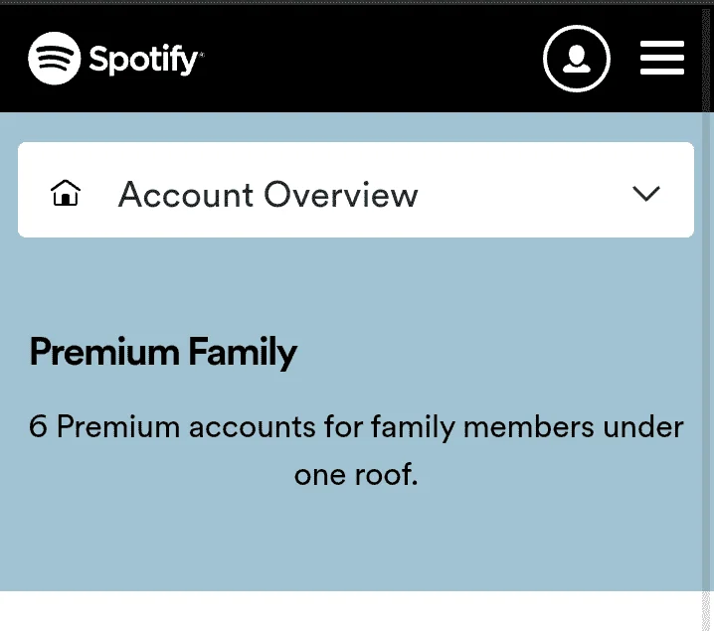This screenshot has width=714, height=631.
Task: Click the 6 Premium accounts description line
Action: point(356,427)
